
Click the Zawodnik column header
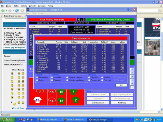pos(45,42)
